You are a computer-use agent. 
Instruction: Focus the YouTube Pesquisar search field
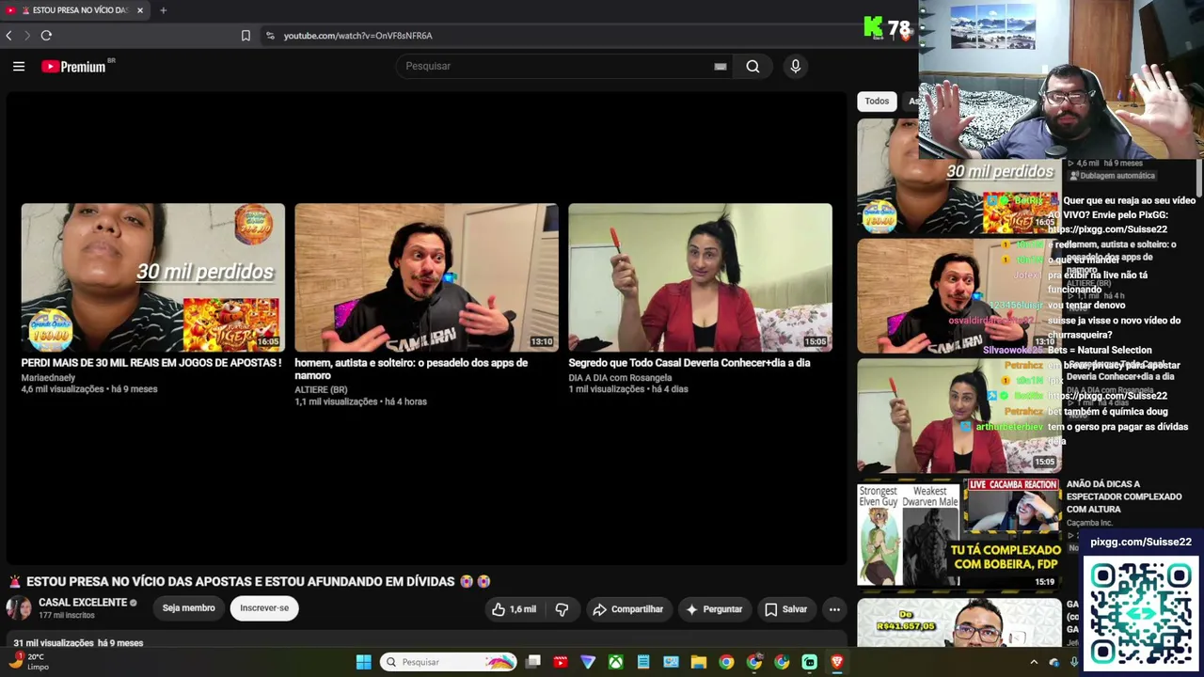555,66
